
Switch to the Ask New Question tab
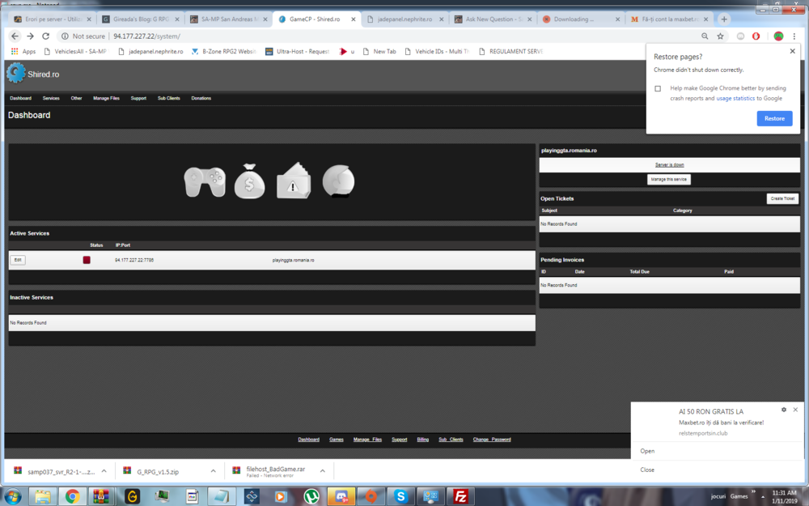[x=493, y=19]
